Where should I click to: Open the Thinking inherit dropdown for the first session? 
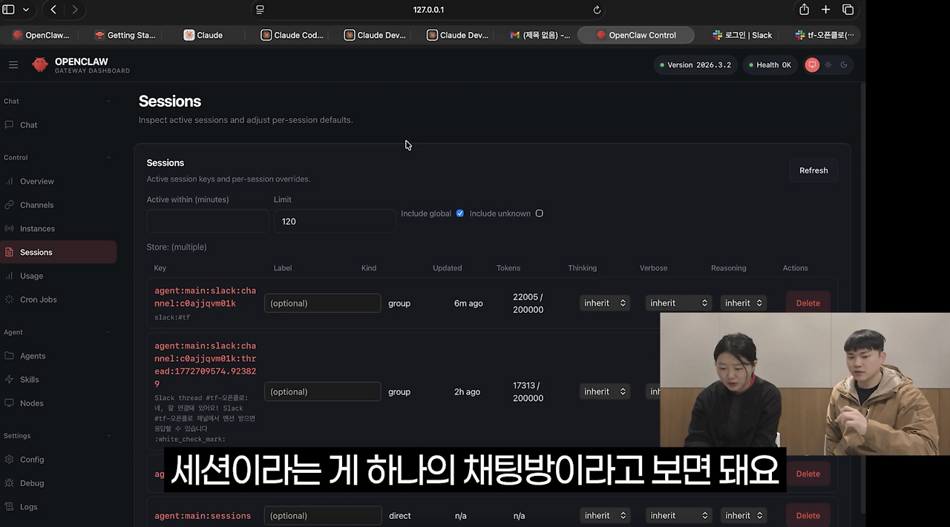[604, 302]
